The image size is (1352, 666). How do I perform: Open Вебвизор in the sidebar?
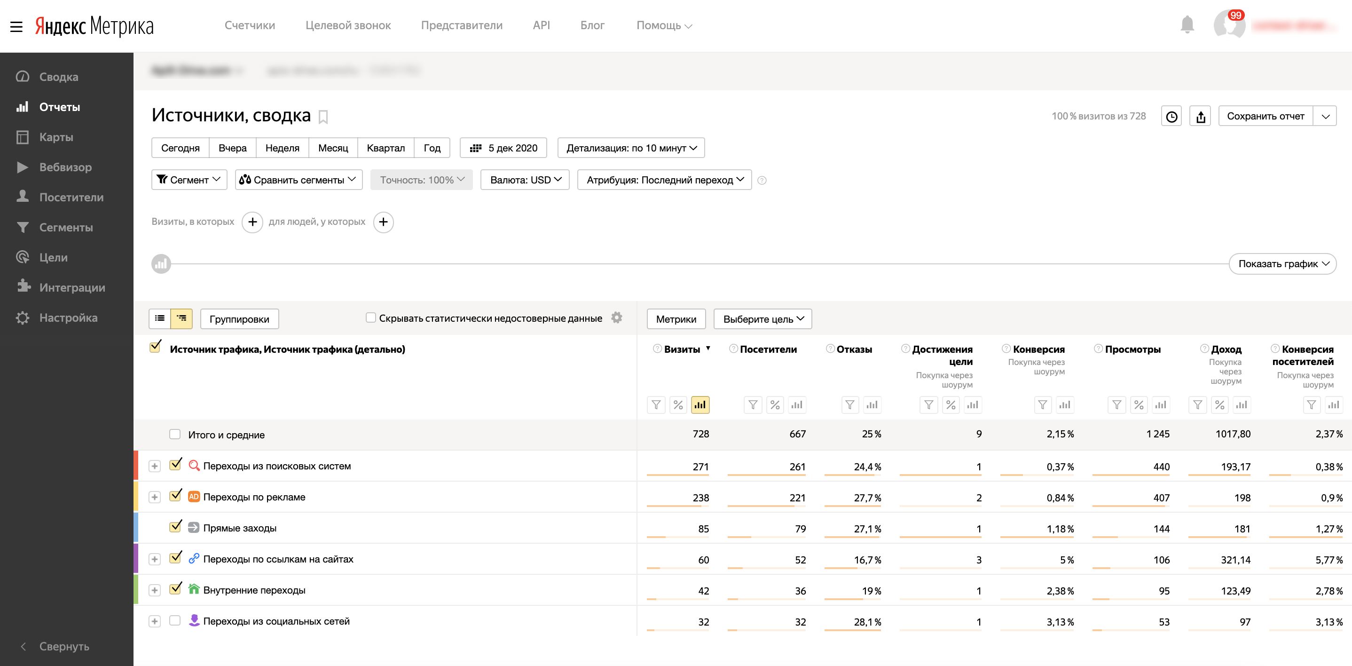coord(67,167)
